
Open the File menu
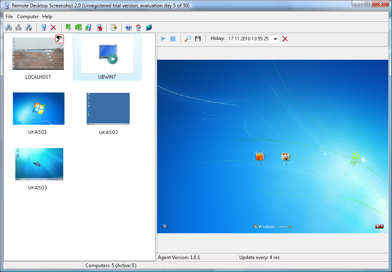[9, 17]
